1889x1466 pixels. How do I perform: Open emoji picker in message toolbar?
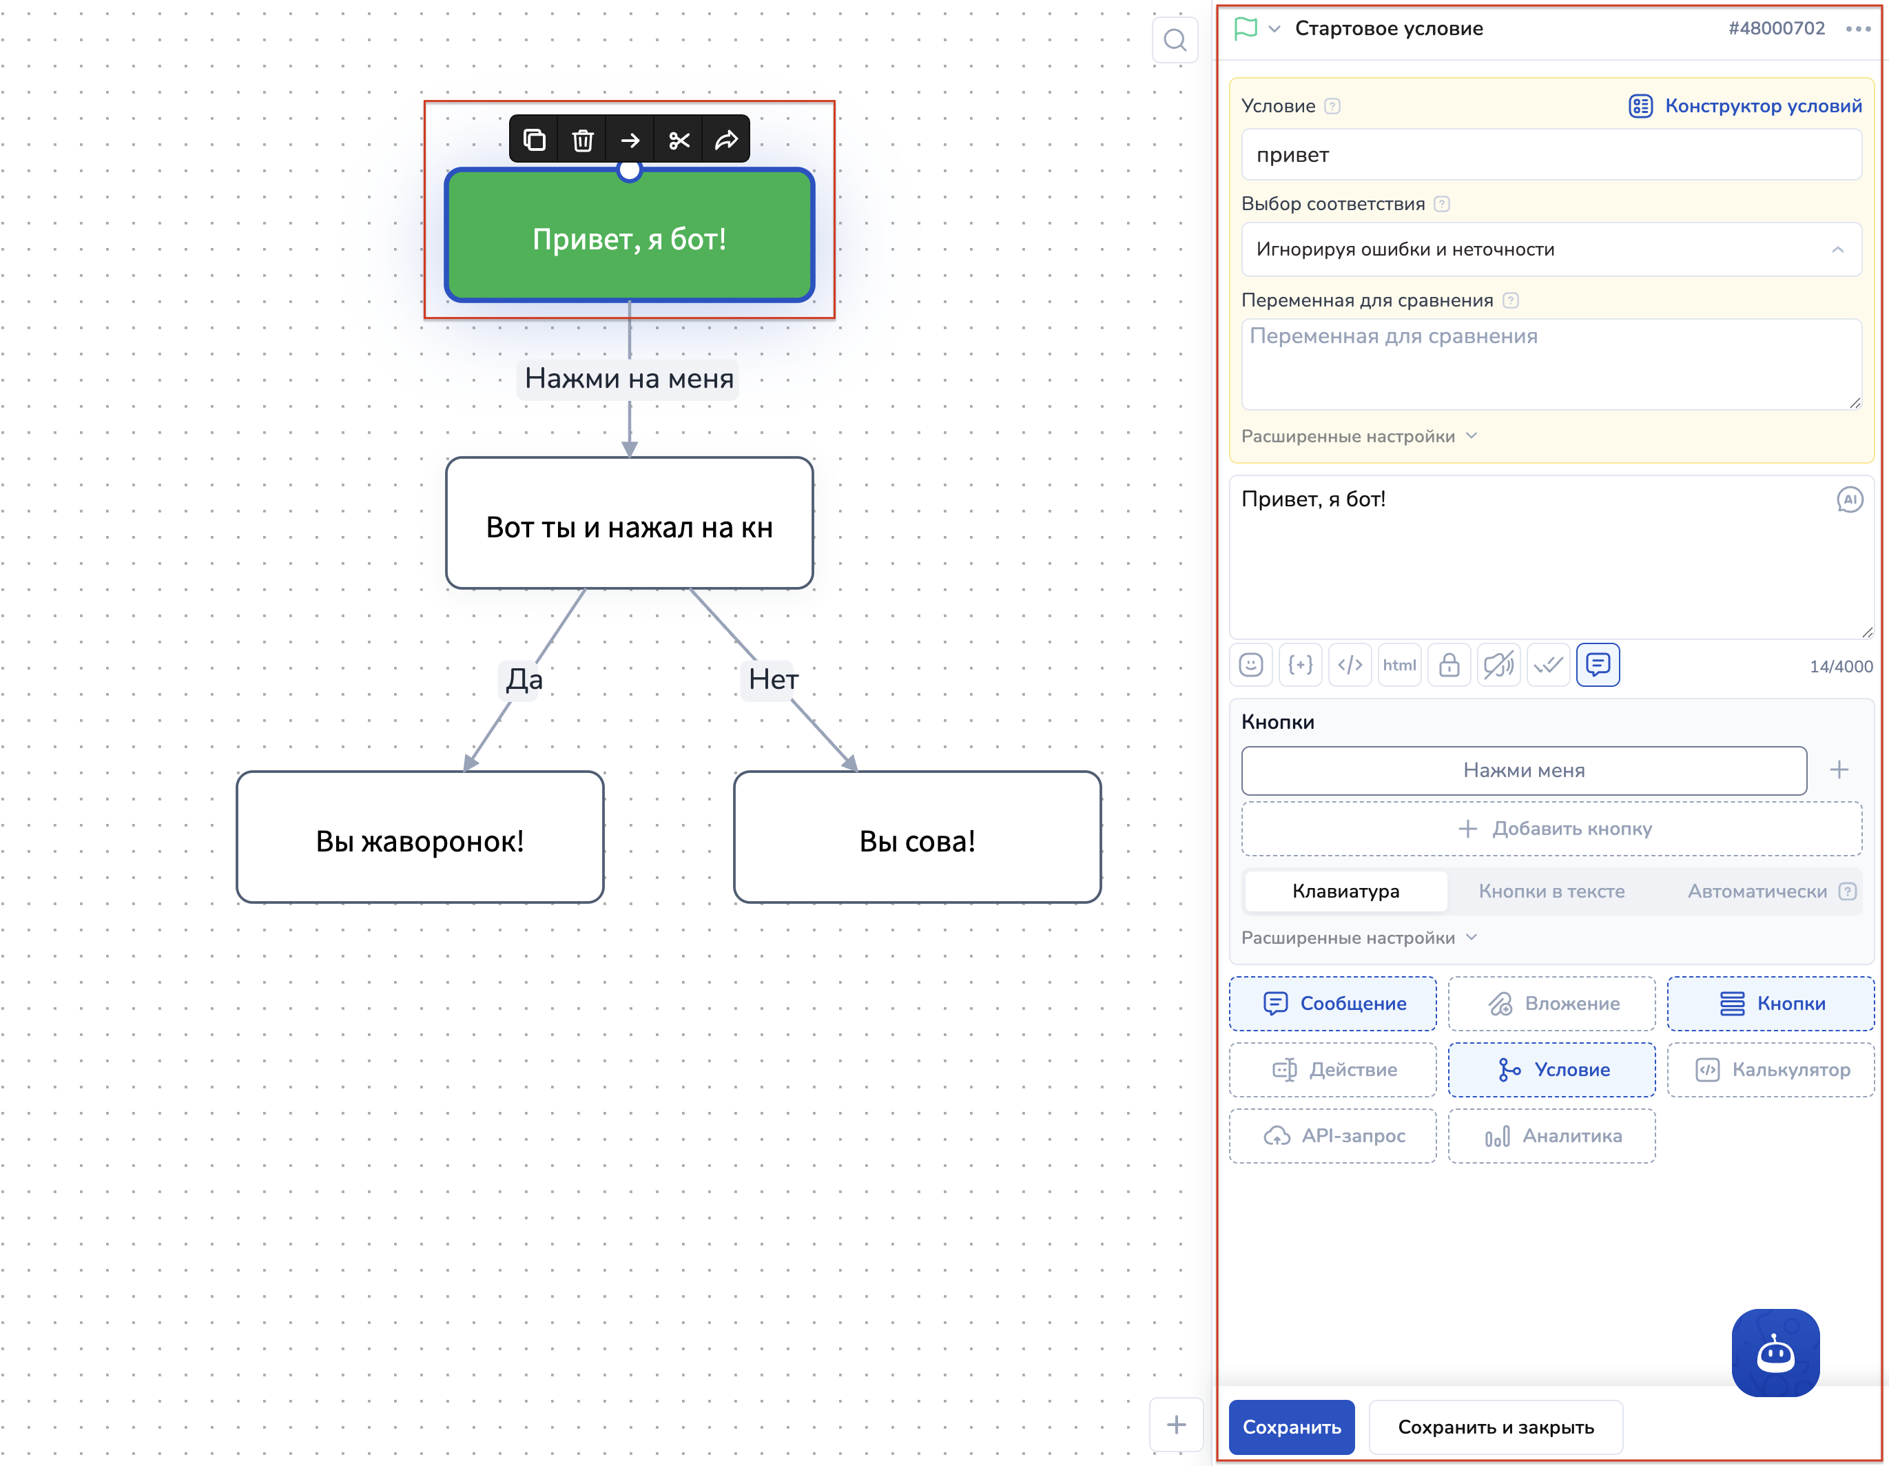tap(1250, 664)
